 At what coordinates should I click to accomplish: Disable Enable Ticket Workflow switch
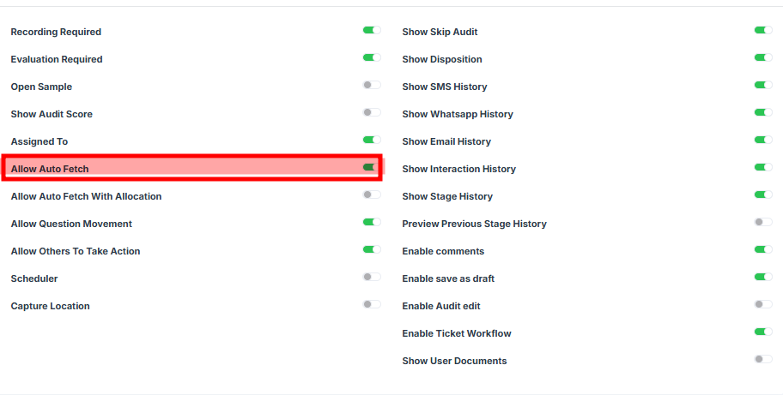[762, 332]
